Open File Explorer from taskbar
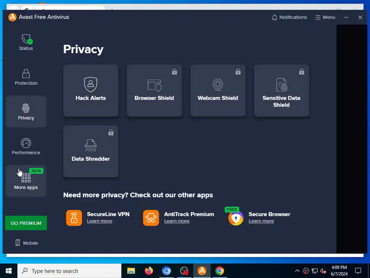Viewport: 370px width, 278px height. (131, 271)
